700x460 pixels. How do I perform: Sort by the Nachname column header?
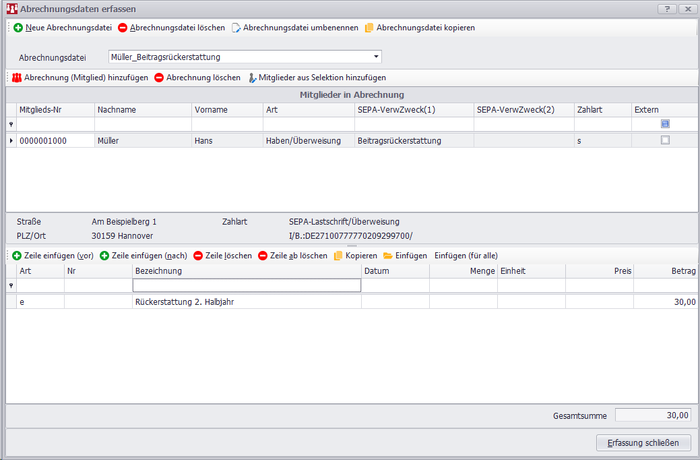[x=142, y=109]
